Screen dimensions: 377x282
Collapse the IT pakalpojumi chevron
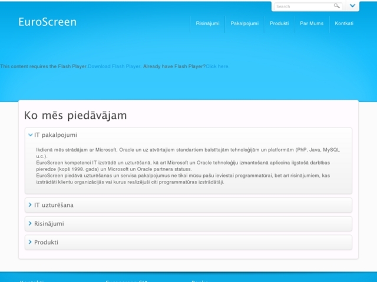click(x=30, y=135)
